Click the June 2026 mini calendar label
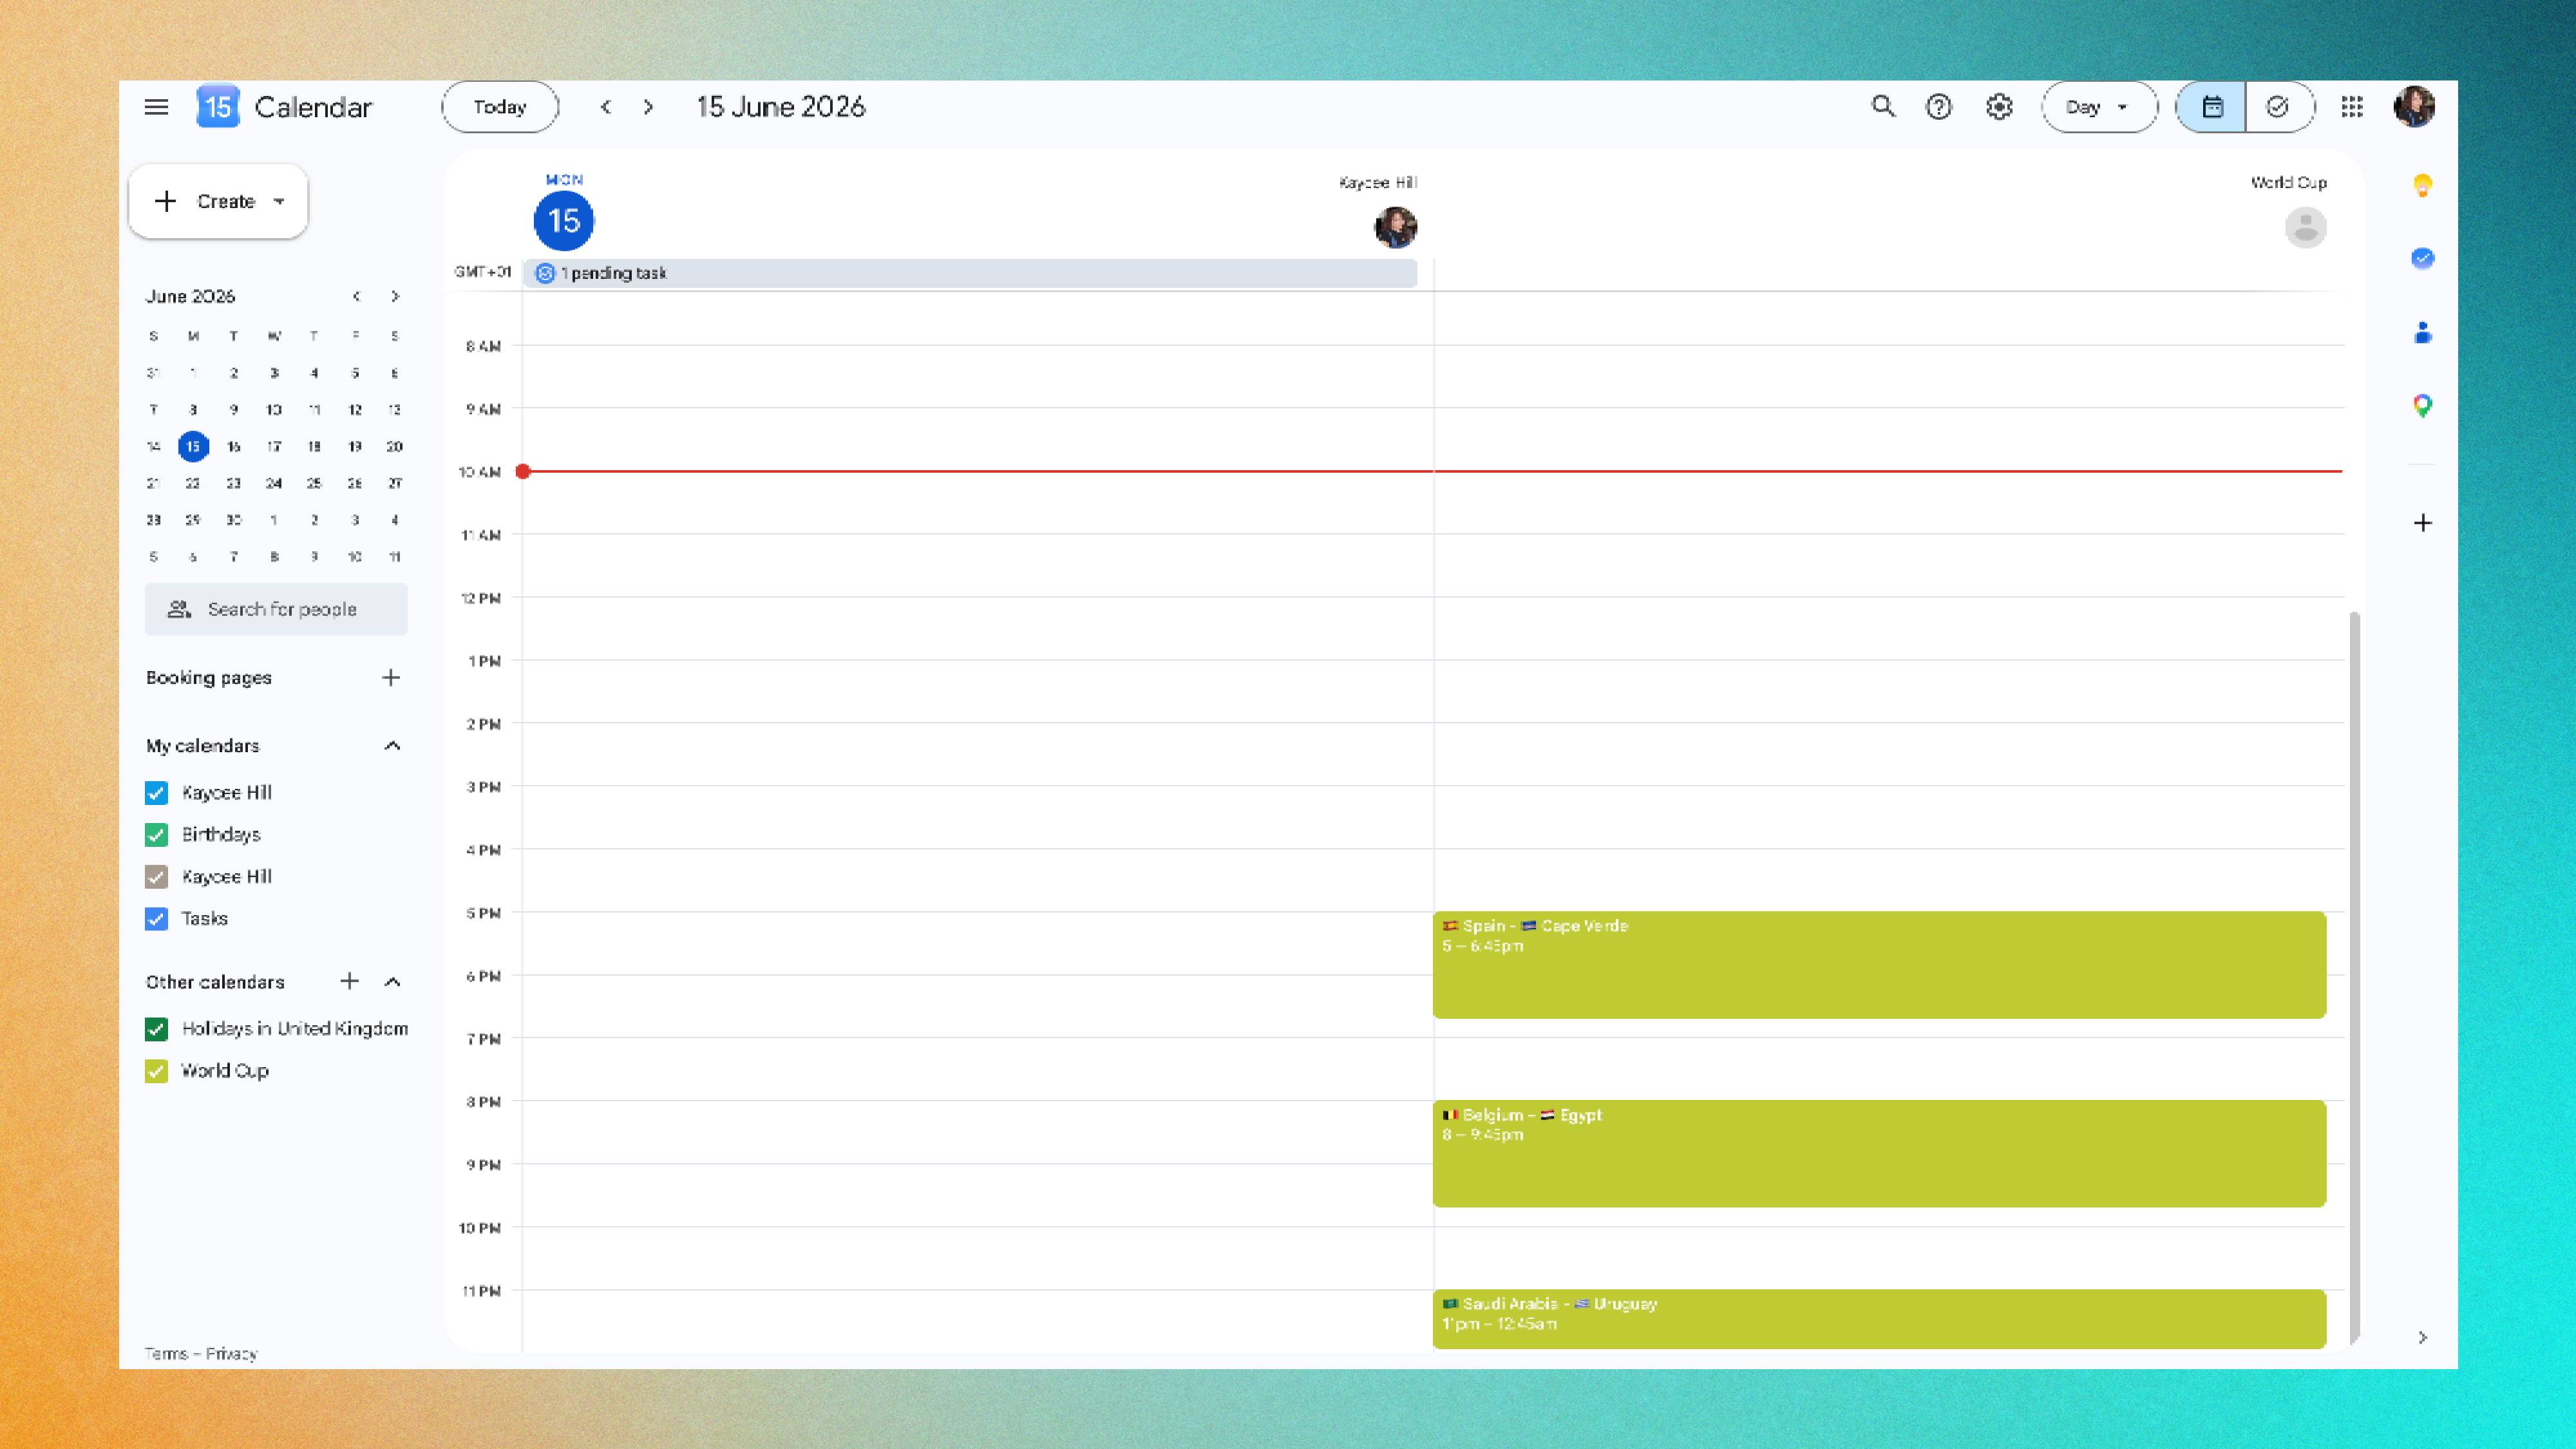Screen dimensions: 2576x1449 click(190, 296)
